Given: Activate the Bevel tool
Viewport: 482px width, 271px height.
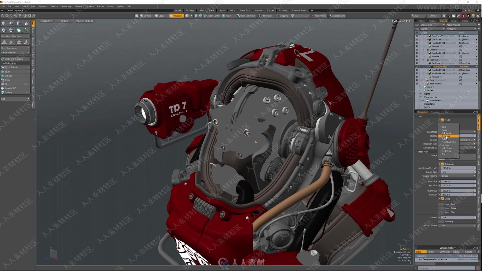Looking at the screenshot, I should point(15,72).
